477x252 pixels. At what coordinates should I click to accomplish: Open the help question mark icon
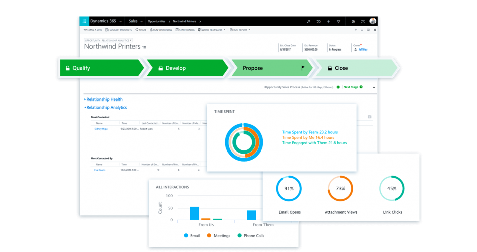click(363, 22)
